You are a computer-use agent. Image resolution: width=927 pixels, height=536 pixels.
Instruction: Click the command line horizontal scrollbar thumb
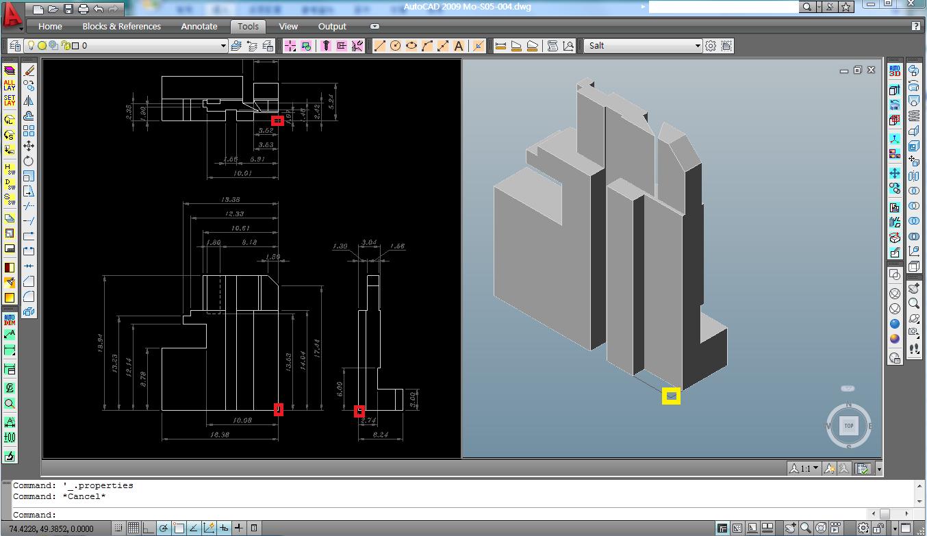(x=885, y=513)
